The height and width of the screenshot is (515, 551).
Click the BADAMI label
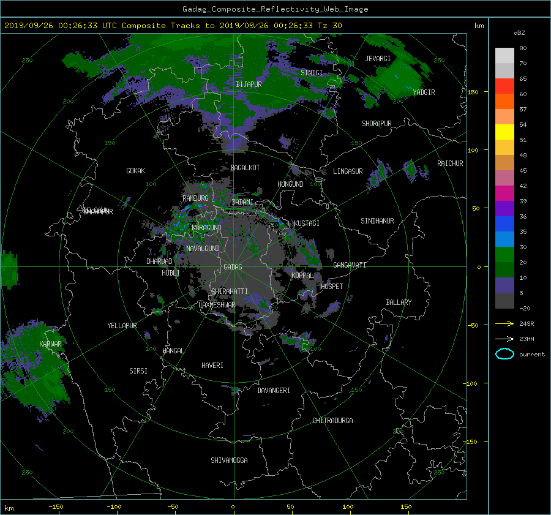coord(242,202)
